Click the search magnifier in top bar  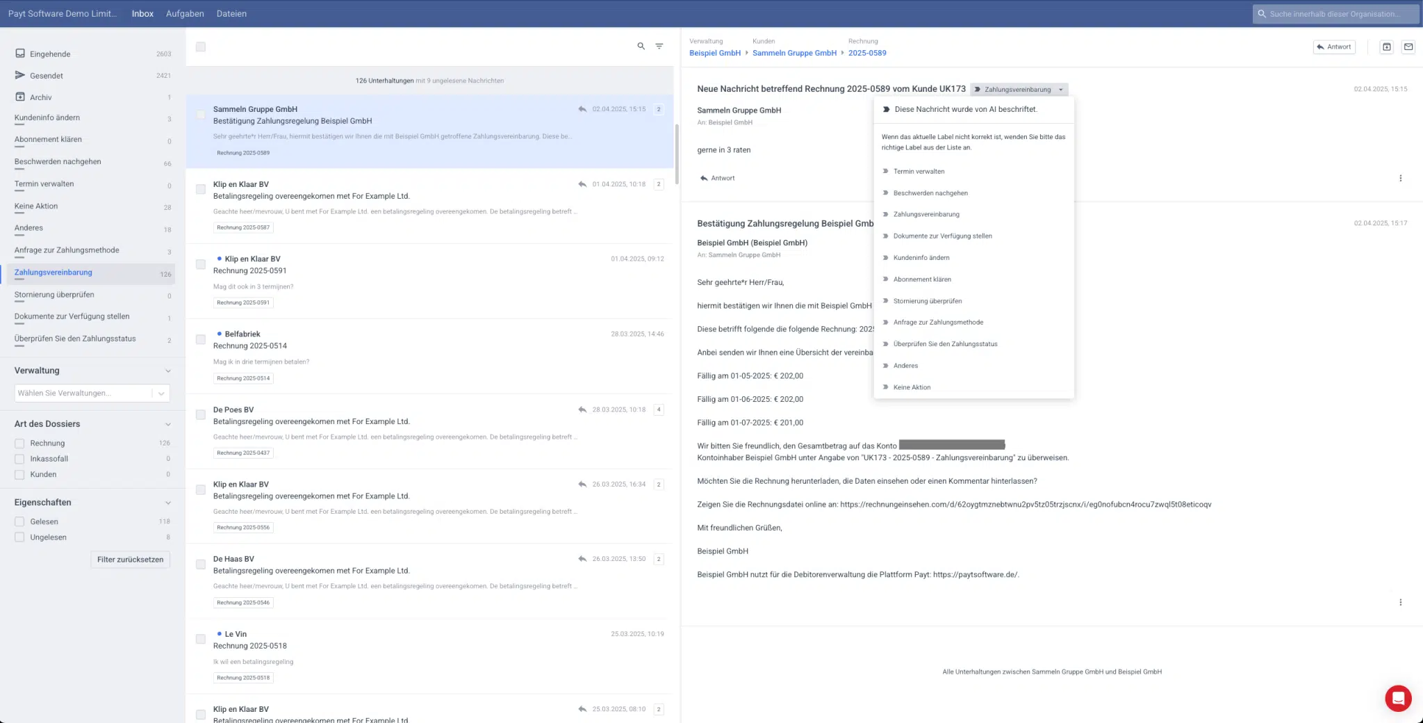(1262, 14)
